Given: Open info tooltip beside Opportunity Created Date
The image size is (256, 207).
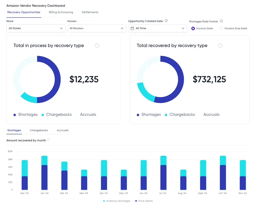Looking at the screenshot, I should 166,21.
